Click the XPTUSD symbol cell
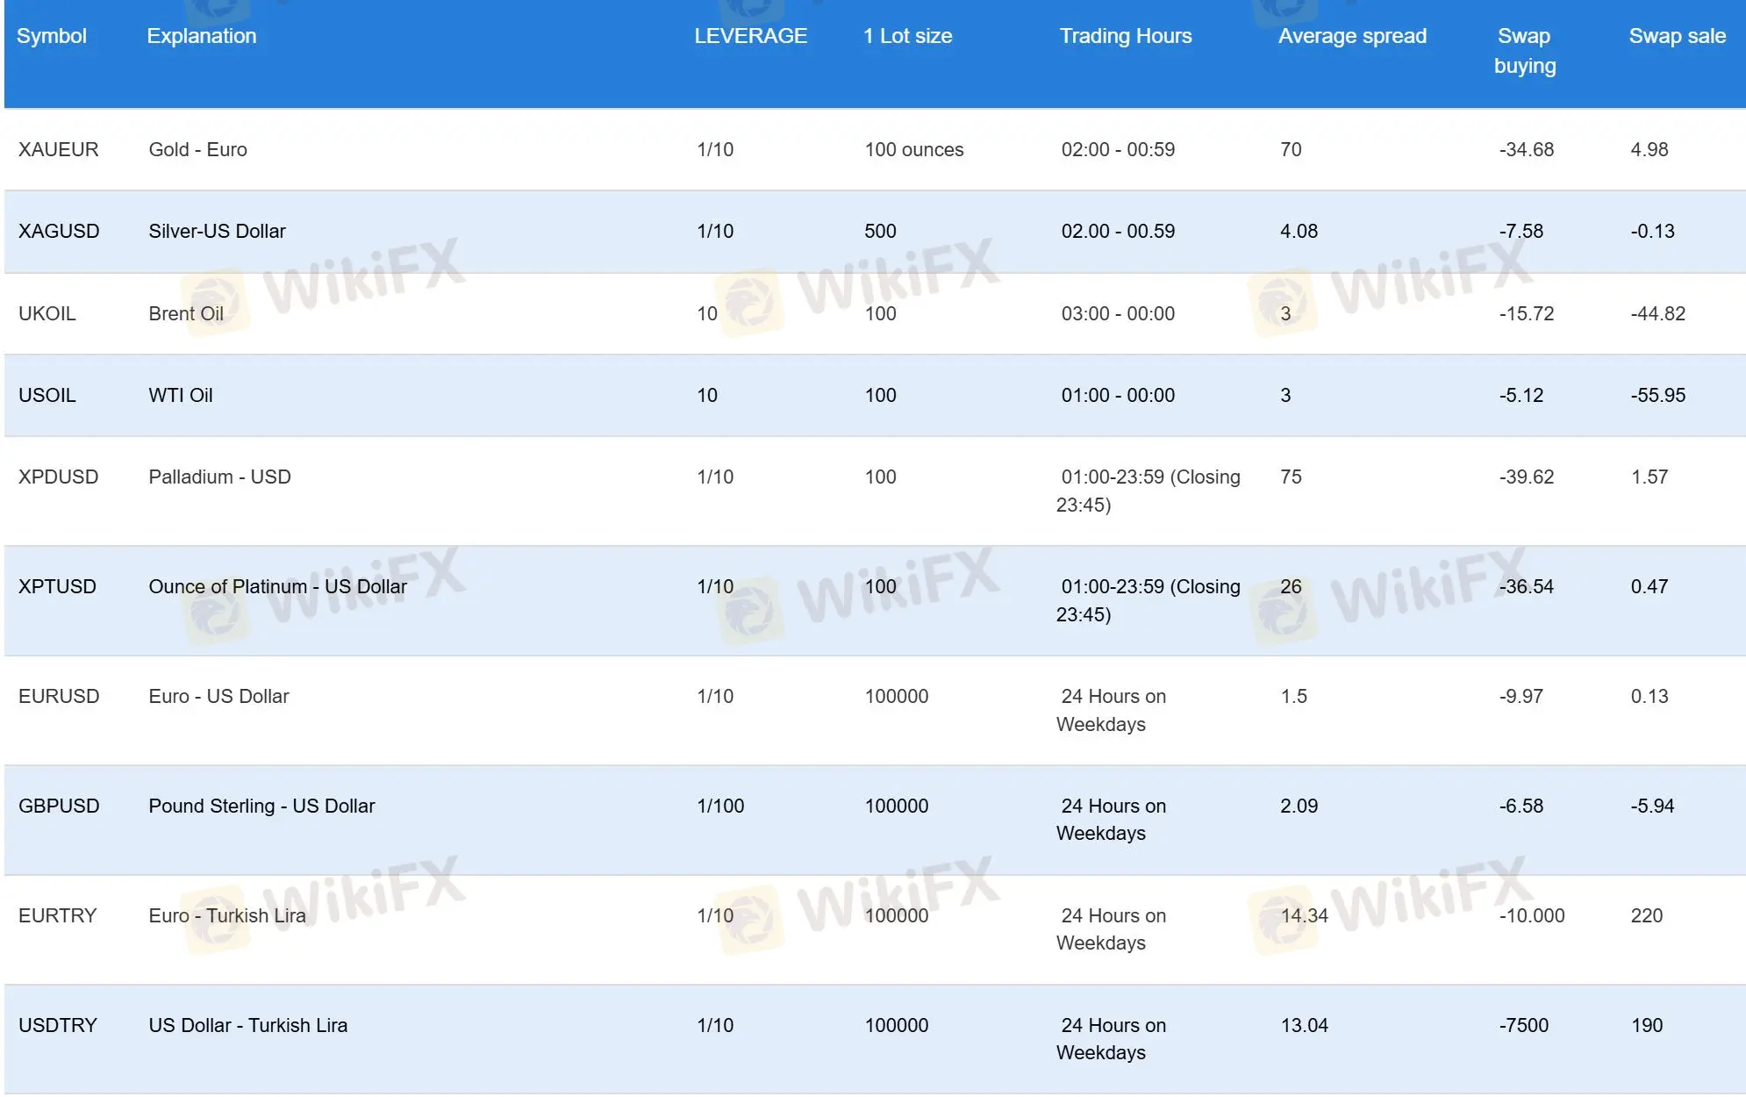The width and height of the screenshot is (1746, 1097). 57,586
